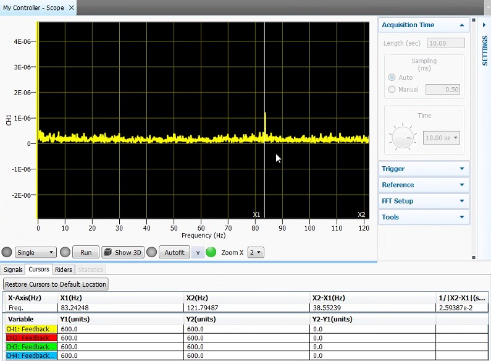
Task: Open the Zoom X dropdown
Action: (256, 252)
